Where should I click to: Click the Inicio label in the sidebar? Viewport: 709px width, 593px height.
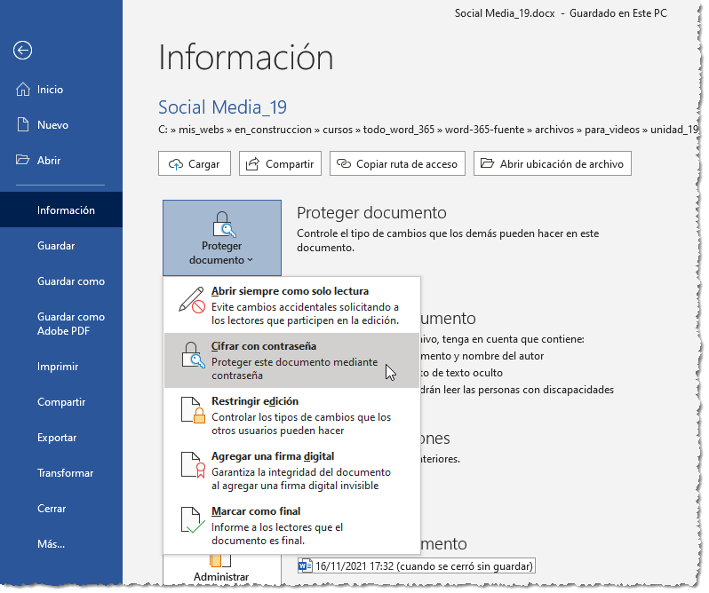pyautogui.click(x=50, y=90)
